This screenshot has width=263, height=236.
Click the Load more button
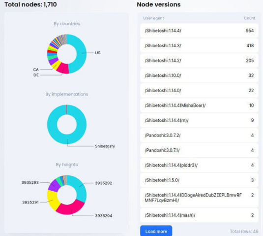(x=156, y=231)
